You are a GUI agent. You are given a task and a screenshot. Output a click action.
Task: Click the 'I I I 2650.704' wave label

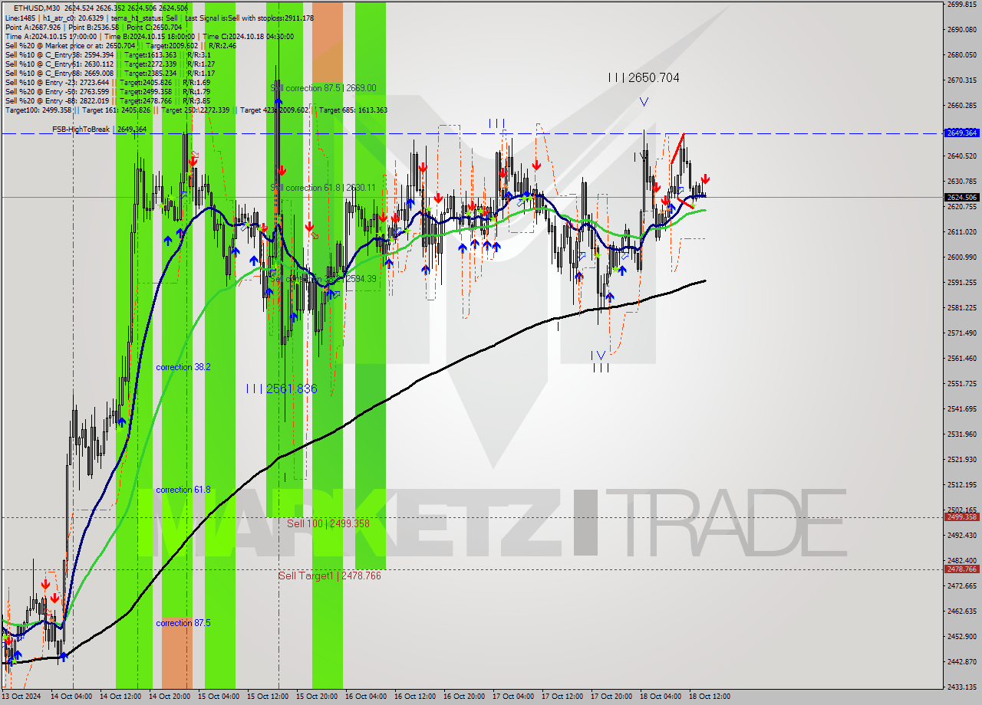pos(643,77)
